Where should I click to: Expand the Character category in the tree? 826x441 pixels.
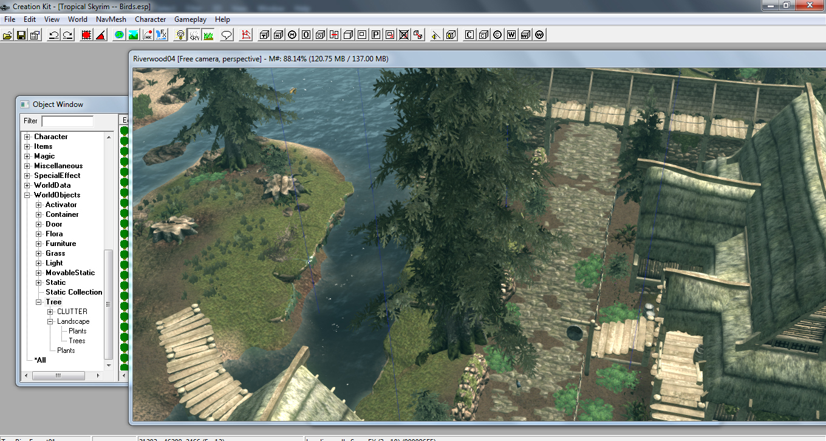(x=27, y=137)
